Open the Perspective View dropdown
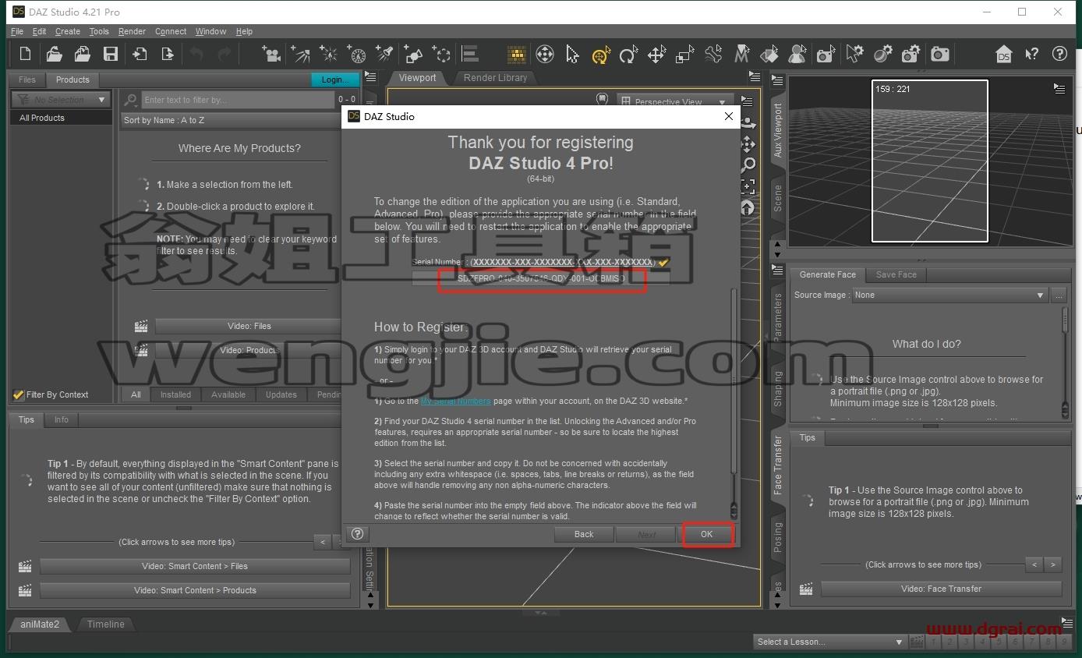The image size is (1082, 658). 675,101
